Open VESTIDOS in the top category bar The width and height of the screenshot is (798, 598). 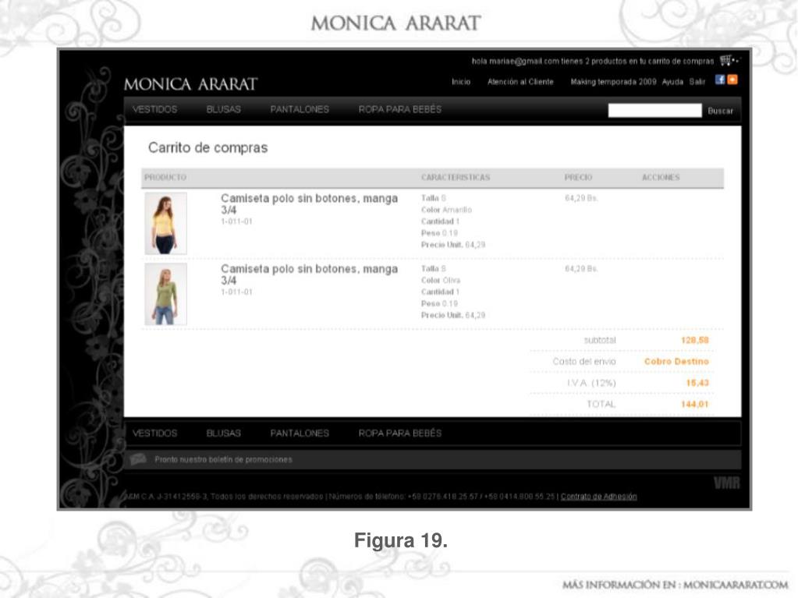[154, 109]
